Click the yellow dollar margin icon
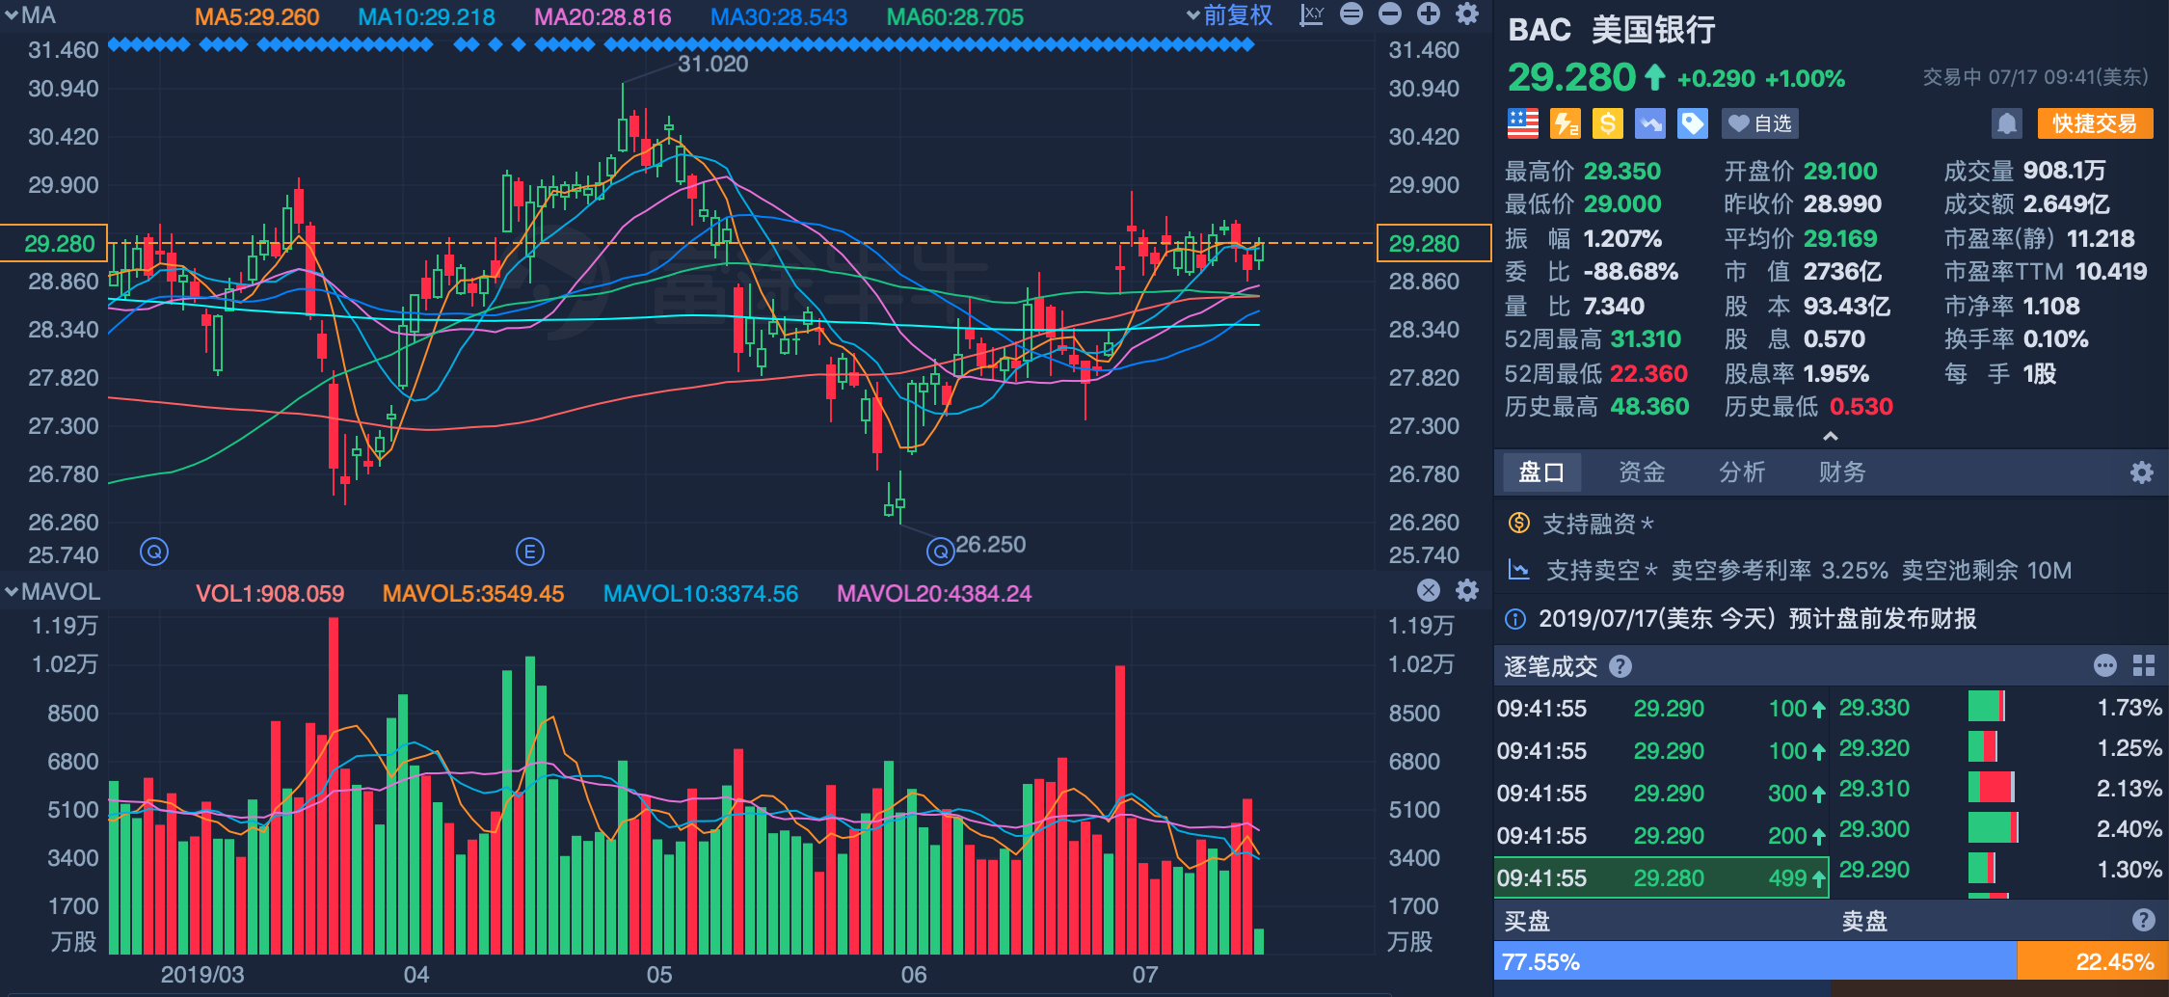 click(1608, 123)
